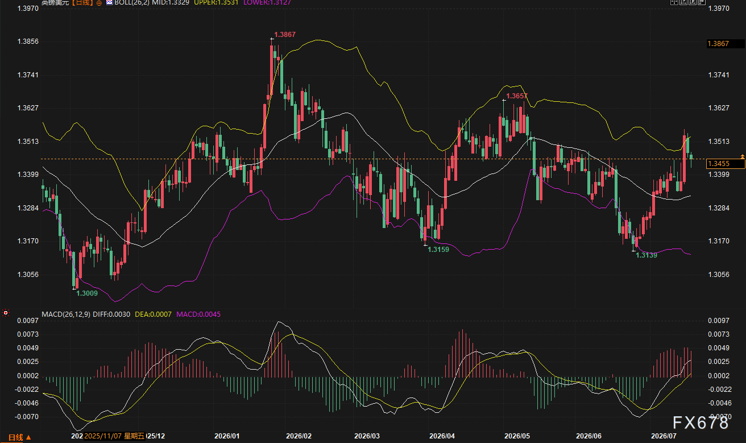Open the BOLL indicator chart icon
Screen dimensions: 746x443
coord(109,2)
